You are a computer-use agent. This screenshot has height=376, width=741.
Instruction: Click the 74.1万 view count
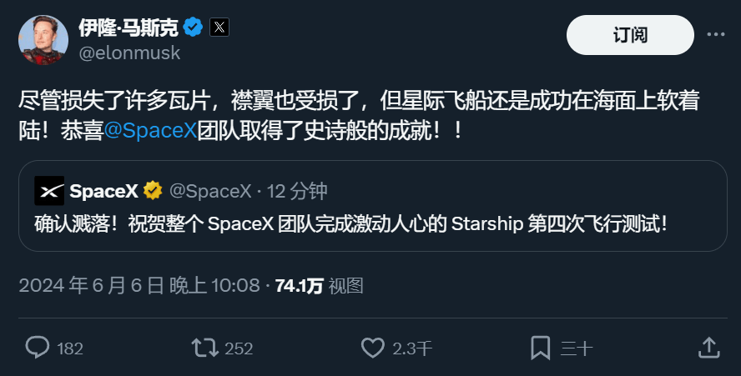tap(299, 286)
